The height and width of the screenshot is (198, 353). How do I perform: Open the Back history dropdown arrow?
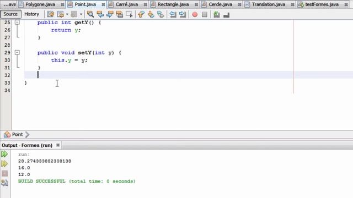pyautogui.click(x=67, y=14)
